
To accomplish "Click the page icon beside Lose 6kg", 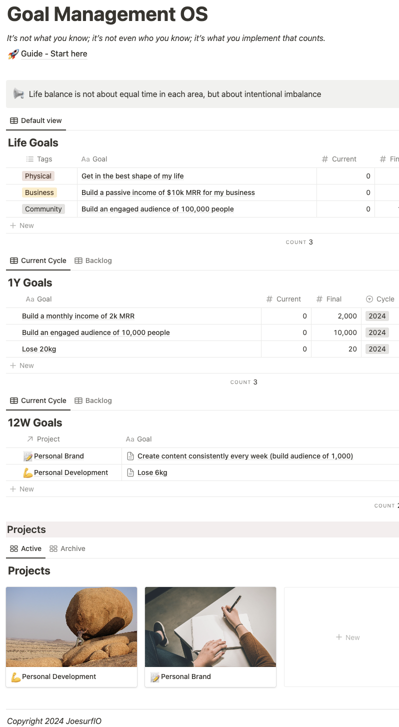I will click(x=130, y=472).
